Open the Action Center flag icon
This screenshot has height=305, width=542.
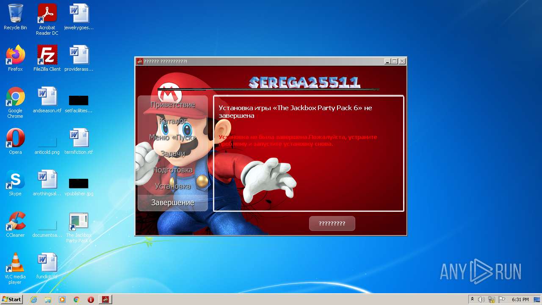pyautogui.click(x=502, y=299)
